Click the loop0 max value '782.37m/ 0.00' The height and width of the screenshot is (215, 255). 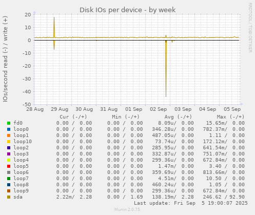tap(224, 129)
